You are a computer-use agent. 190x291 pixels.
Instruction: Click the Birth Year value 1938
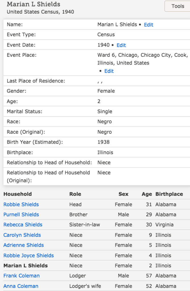tap(103, 142)
